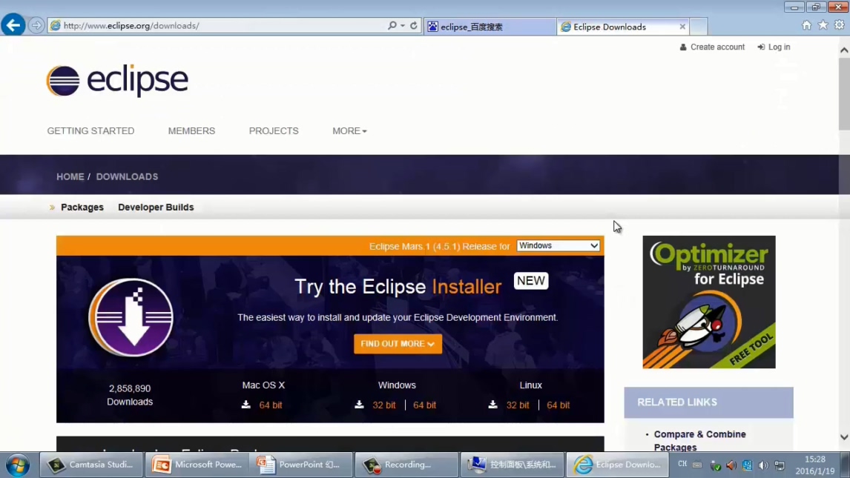Image resolution: width=850 pixels, height=478 pixels.
Task: Select the Packages sub-tab
Action: click(82, 208)
